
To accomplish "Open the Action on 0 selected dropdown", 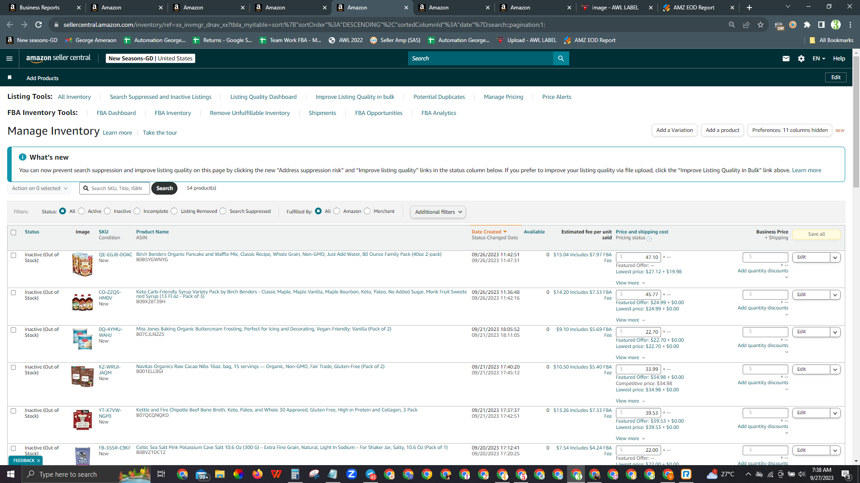I will tap(39, 188).
